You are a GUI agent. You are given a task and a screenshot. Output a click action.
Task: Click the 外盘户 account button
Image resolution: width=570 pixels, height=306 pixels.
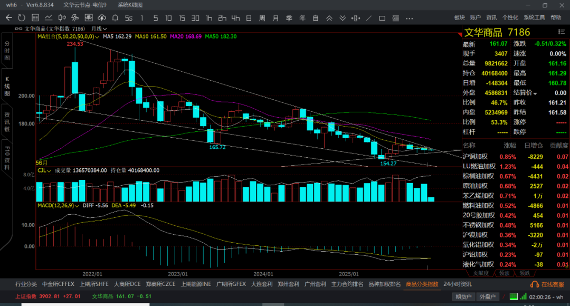coord(488,297)
